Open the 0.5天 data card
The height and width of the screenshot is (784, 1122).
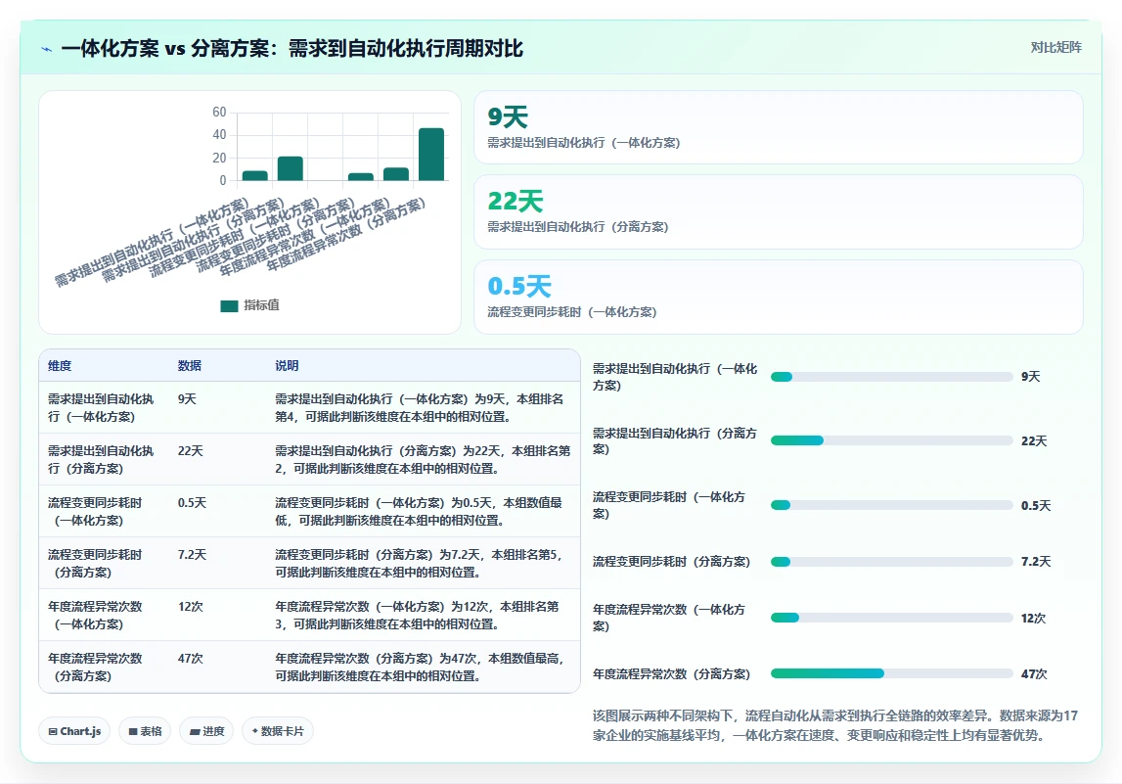779,297
